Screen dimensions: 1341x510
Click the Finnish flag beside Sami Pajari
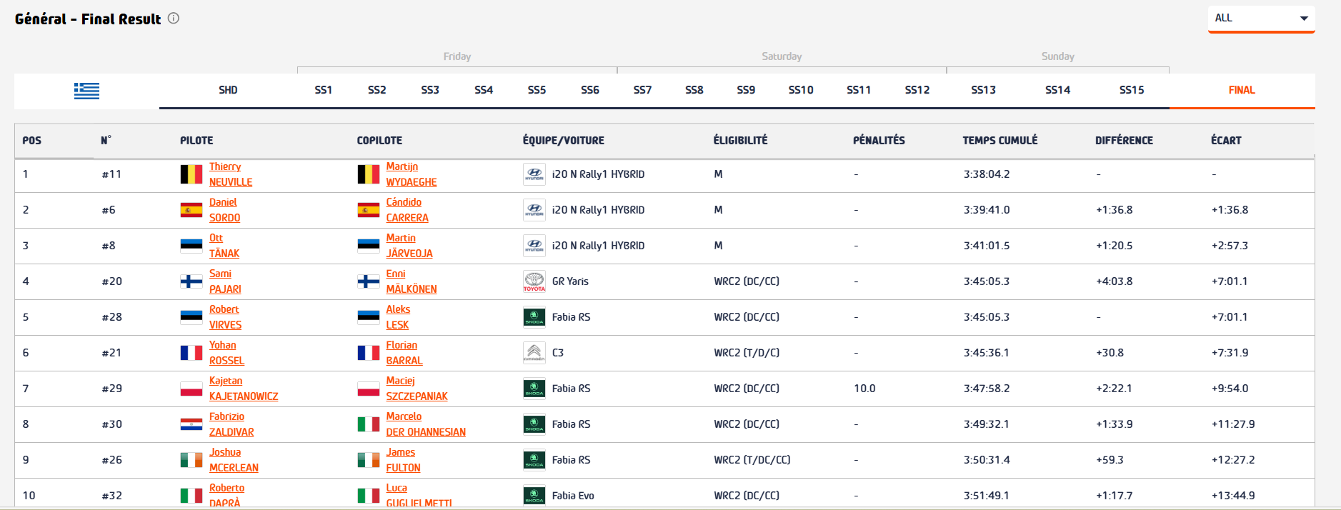coord(191,281)
